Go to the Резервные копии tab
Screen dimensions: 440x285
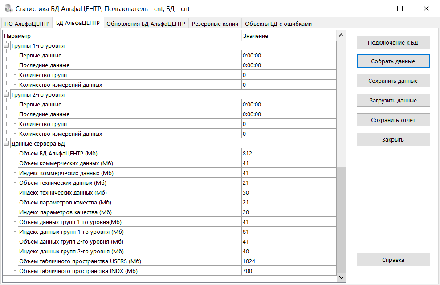click(215, 24)
